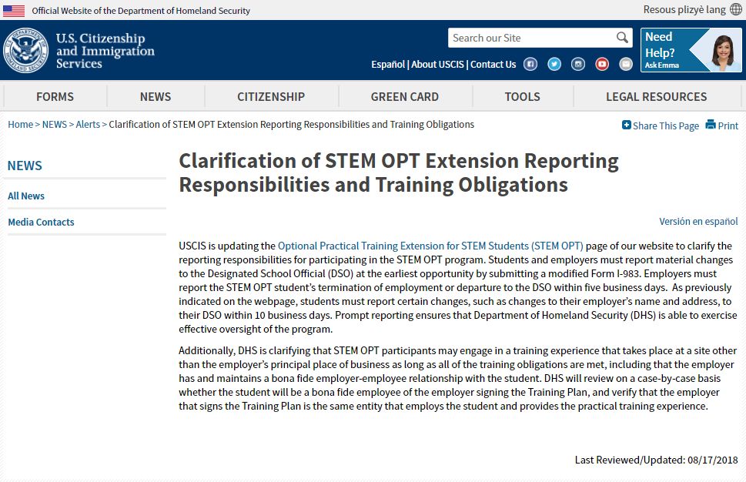Click the USCIS Homeland Security seal logo
Screen dimensions: 746x482
[x=25, y=50]
